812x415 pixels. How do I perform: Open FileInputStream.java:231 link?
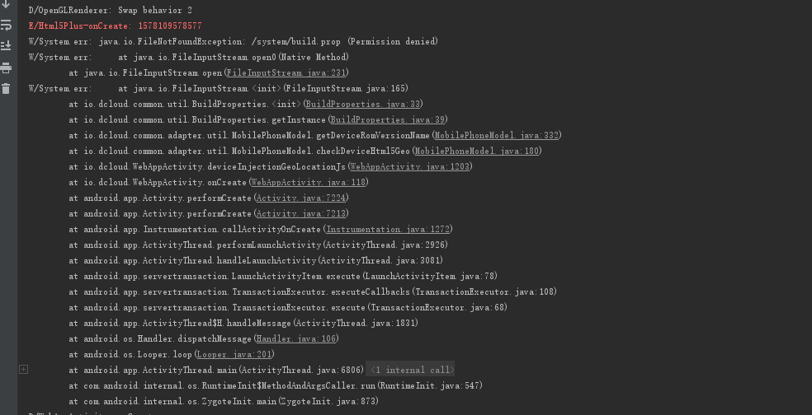286,72
